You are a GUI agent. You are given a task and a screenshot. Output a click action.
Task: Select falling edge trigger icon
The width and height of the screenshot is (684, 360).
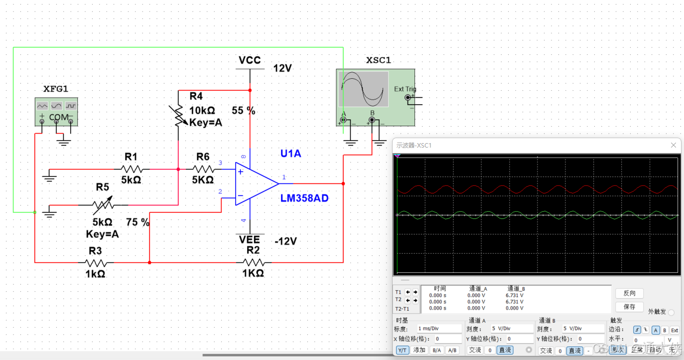pyautogui.click(x=646, y=330)
